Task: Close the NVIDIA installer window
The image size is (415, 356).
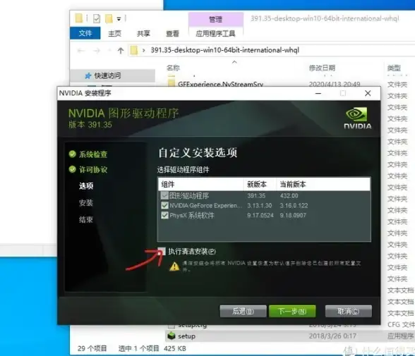Action: click(x=368, y=93)
